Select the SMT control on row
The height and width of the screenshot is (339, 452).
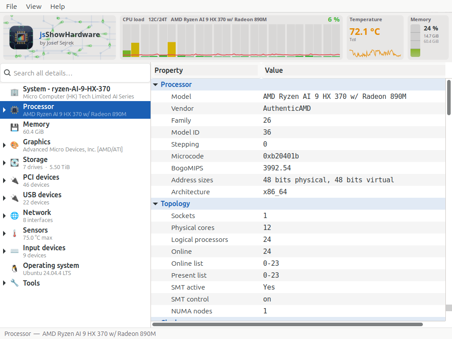pos(298,299)
